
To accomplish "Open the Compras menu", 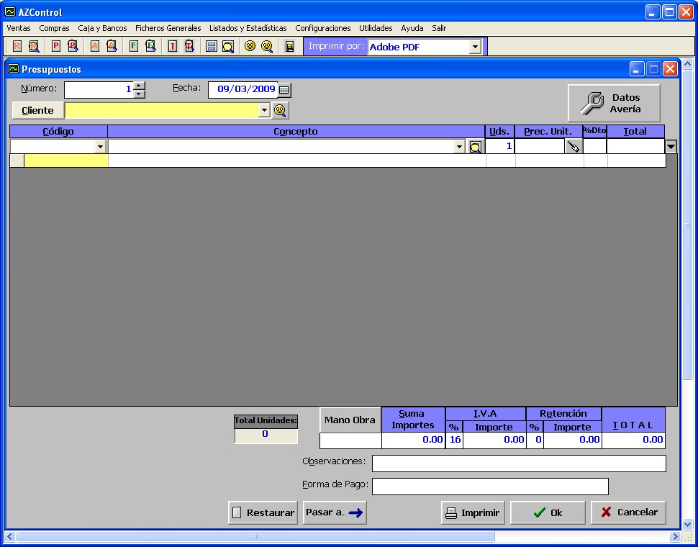I will click(54, 28).
